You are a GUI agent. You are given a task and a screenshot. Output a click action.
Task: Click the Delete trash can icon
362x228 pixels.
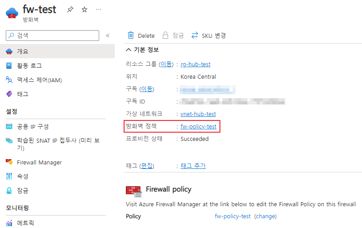[131, 35]
